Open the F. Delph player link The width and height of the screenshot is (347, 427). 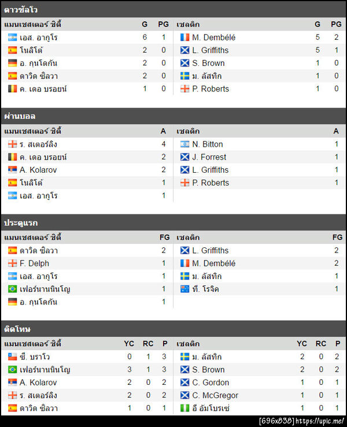click(35, 263)
